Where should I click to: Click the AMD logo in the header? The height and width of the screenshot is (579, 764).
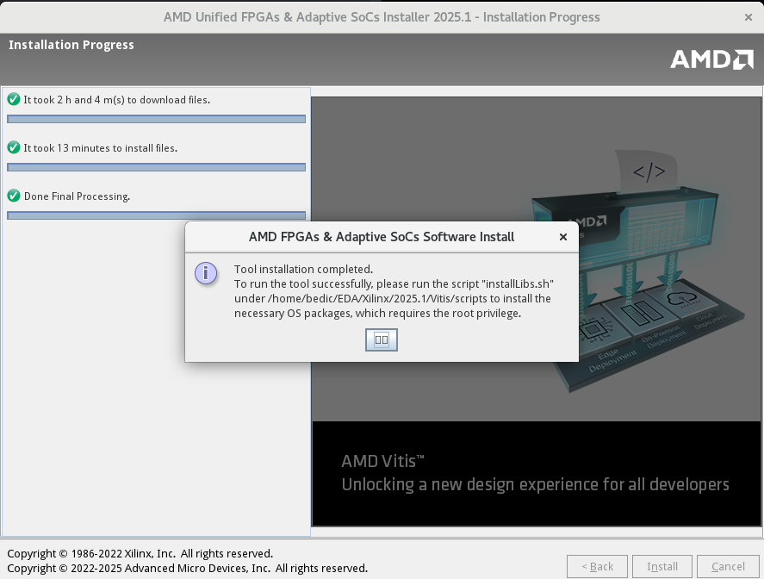[711, 59]
